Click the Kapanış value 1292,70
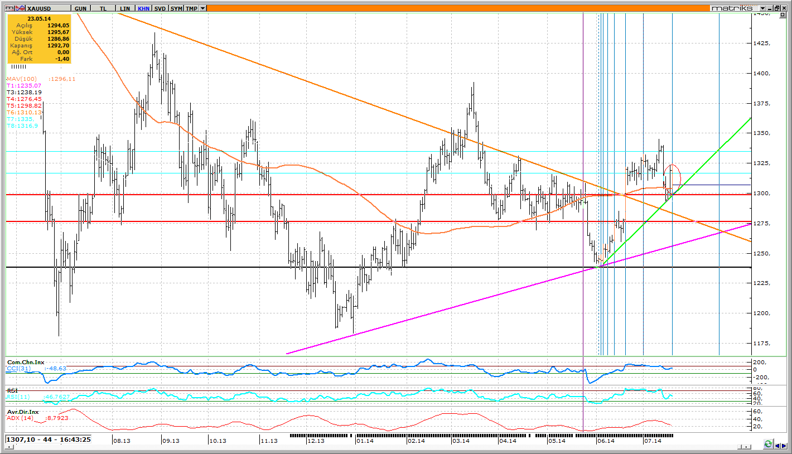 coord(59,45)
